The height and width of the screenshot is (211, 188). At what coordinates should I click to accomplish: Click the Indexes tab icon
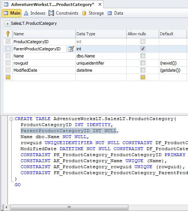26,13
